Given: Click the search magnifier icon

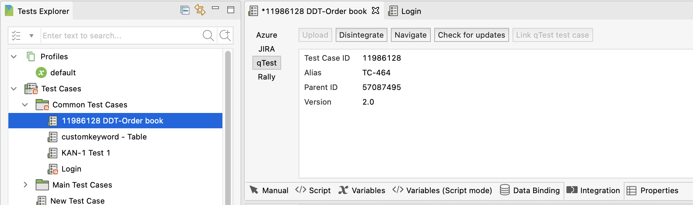Looking at the screenshot, I should (x=208, y=36).
